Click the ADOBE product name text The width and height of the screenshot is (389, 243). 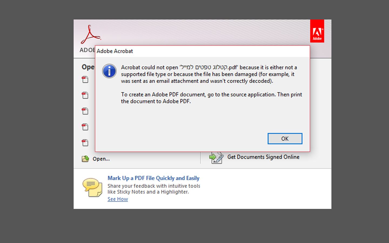[x=87, y=50]
